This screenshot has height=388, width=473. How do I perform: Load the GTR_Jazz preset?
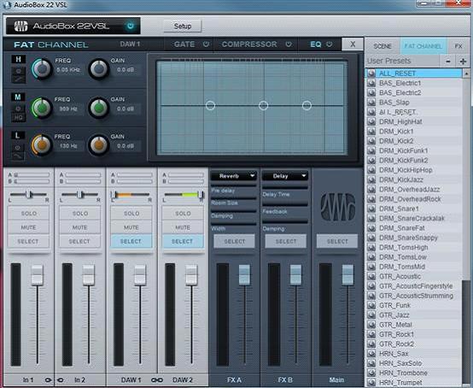tap(413, 315)
